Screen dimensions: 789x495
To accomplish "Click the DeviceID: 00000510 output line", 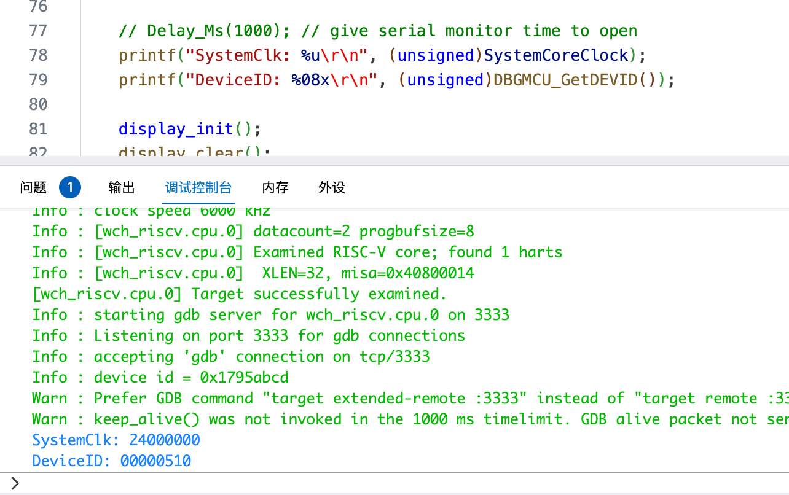I will pos(112,461).
